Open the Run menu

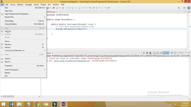(x=49, y=5)
